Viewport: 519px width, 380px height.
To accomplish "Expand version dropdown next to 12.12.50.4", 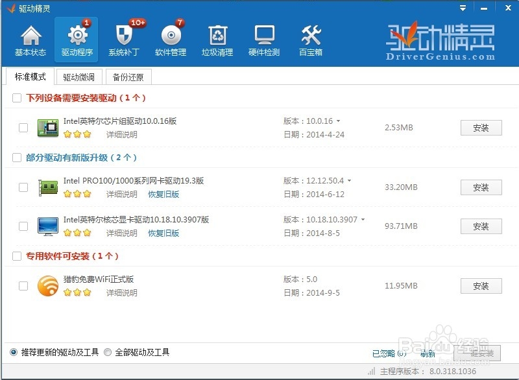I will (349, 181).
